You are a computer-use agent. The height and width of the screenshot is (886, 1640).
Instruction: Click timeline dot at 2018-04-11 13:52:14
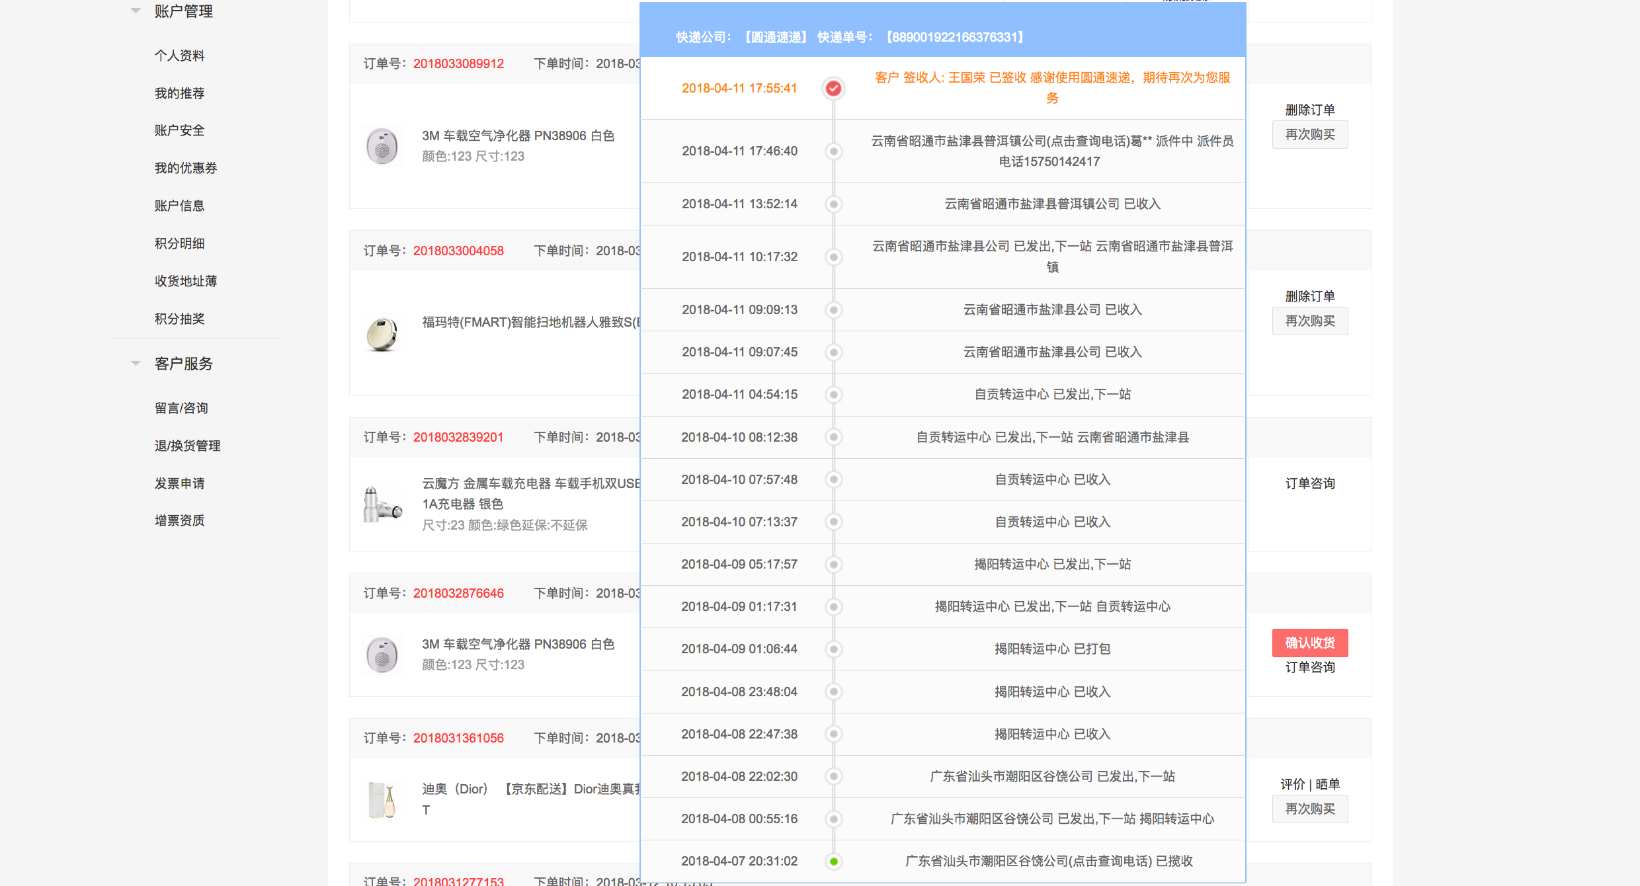pos(834,204)
